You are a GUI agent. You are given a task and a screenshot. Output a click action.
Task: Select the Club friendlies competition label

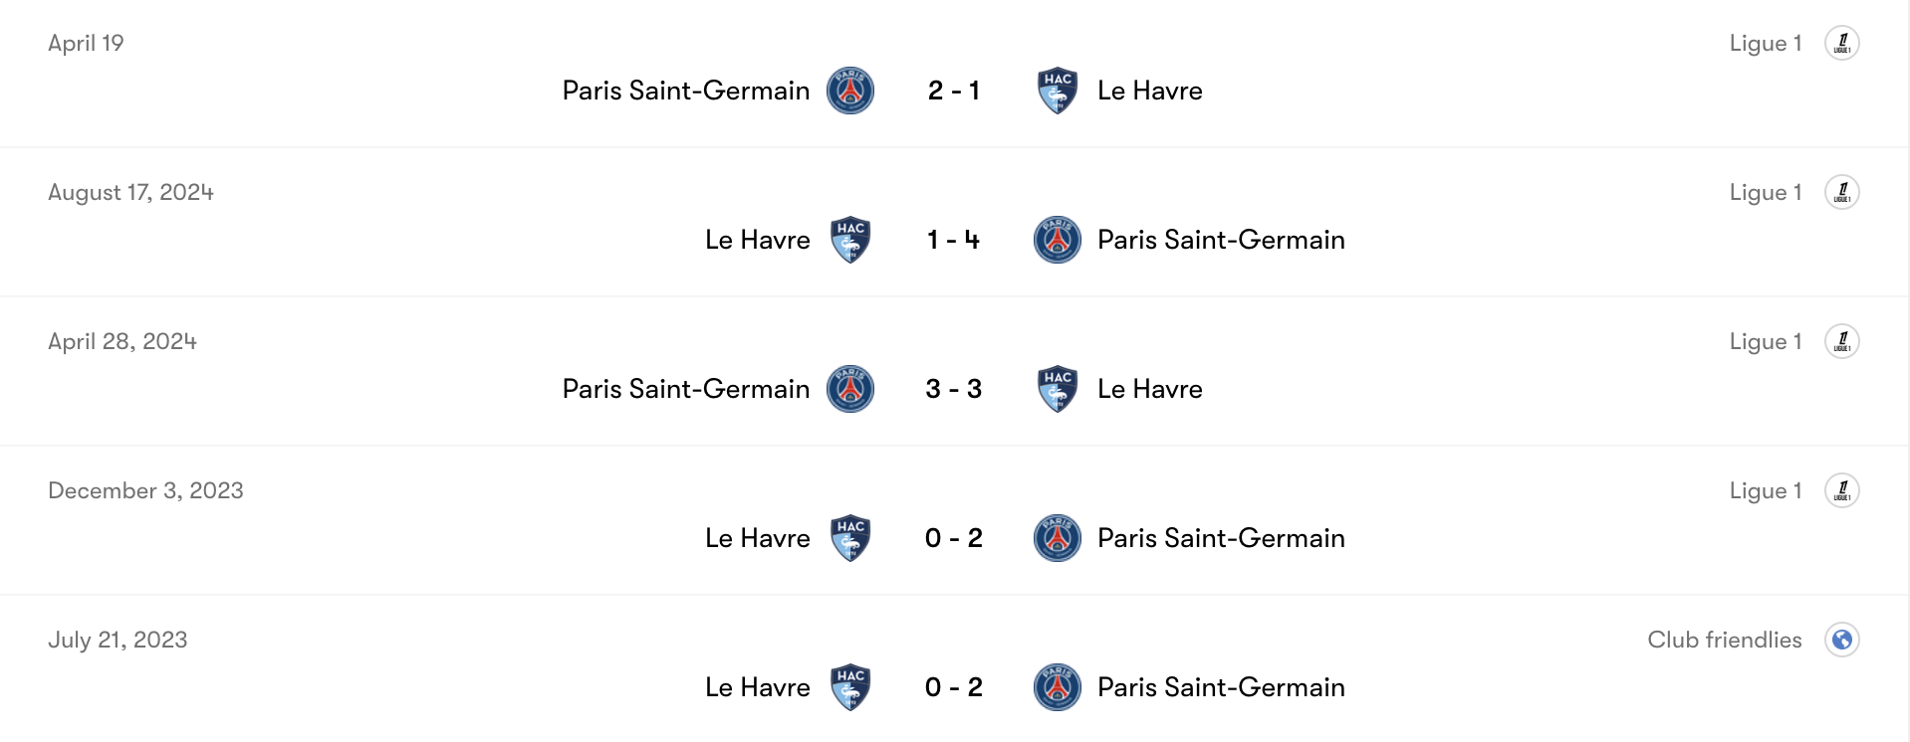click(x=1722, y=640)
